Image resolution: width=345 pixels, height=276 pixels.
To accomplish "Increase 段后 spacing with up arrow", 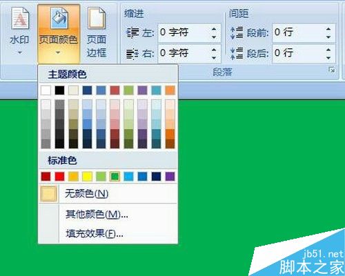I will (x=328, y=50).
